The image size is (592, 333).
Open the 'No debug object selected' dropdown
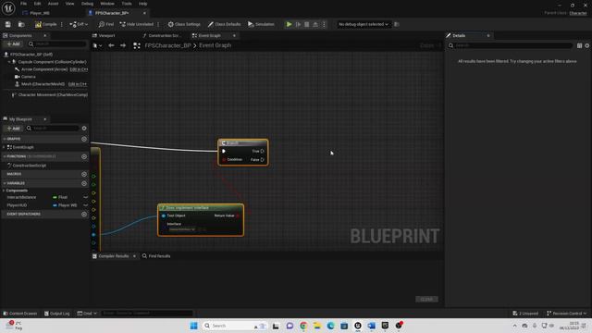[363, 24]
